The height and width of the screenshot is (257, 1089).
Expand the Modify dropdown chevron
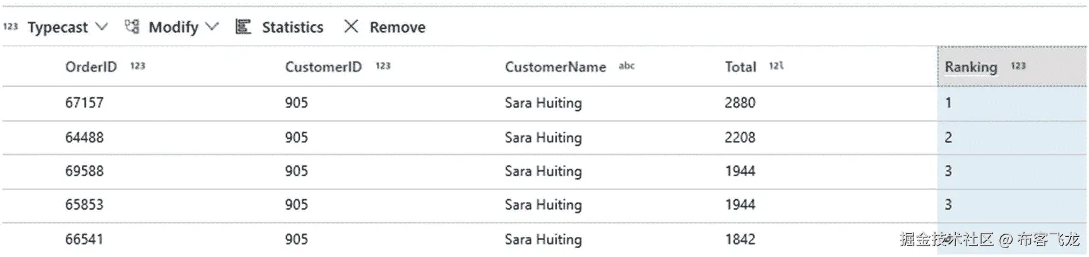tap(212, 27)
